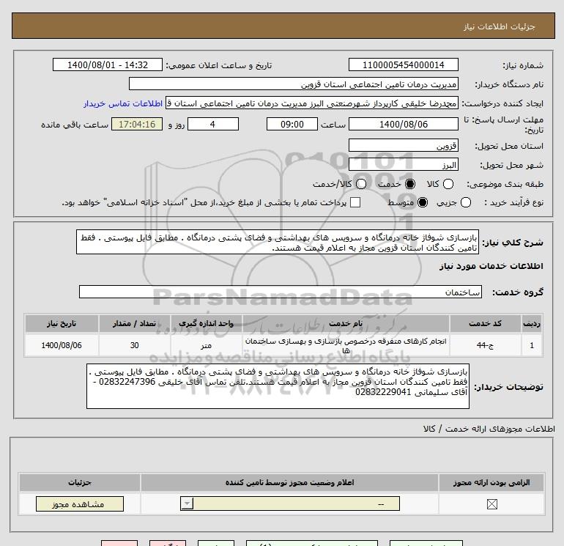564x546 pixels.
Task: Click remaining time countdown 17:04:16
Action: [x=137, y=124]
